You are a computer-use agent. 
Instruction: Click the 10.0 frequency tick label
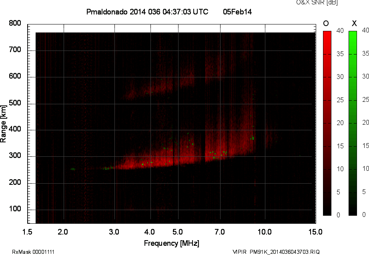pyautogui.click(x=265, y=232)
